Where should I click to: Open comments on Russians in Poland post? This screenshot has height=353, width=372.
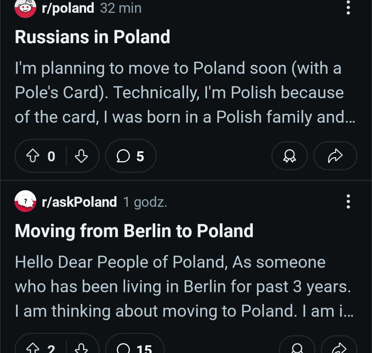(x=131, y=156)
